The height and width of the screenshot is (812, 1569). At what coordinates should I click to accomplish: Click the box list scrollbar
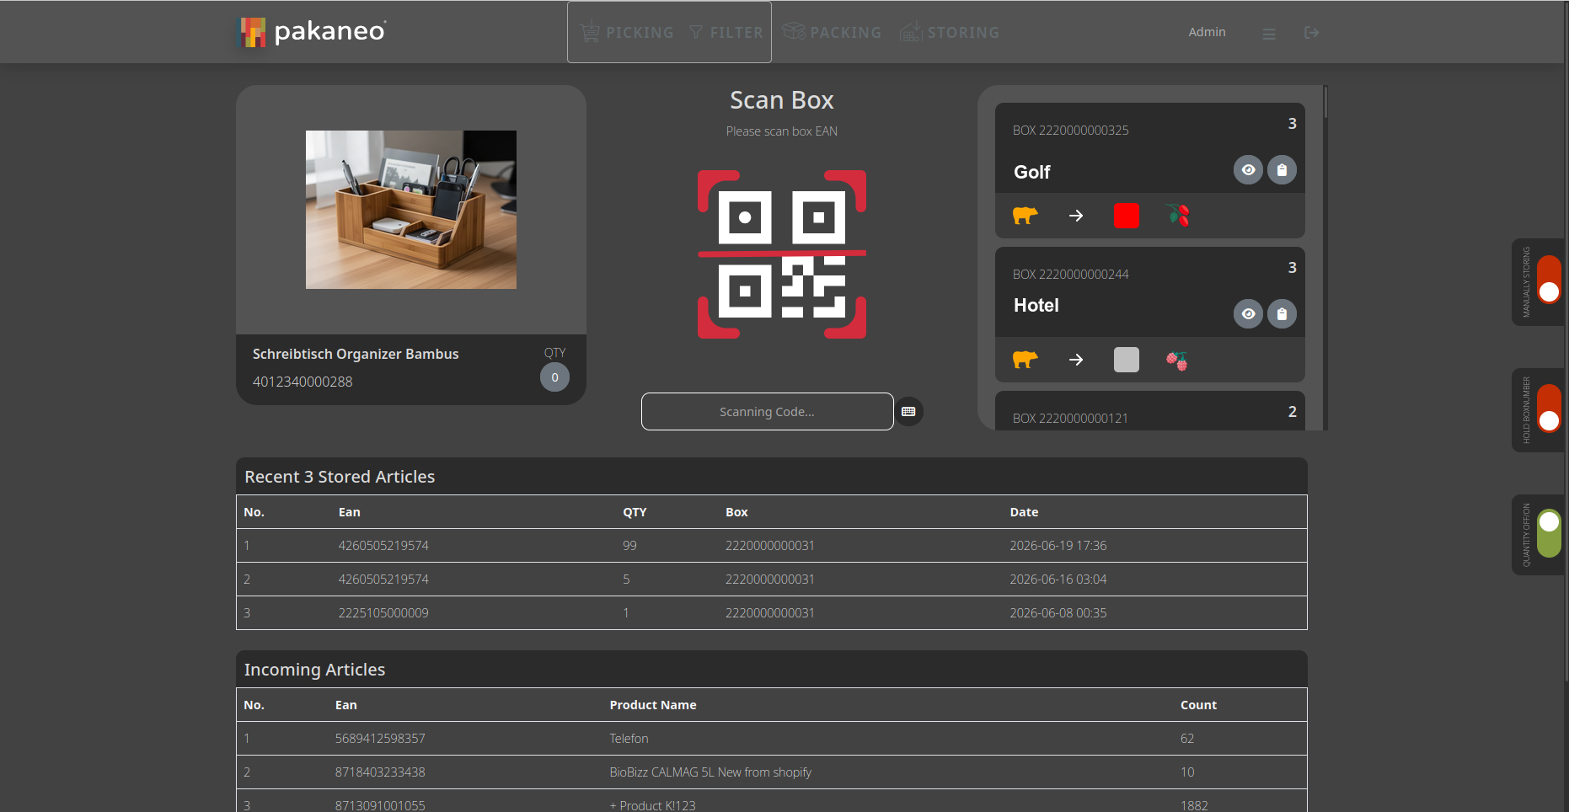click(1325, 103)
